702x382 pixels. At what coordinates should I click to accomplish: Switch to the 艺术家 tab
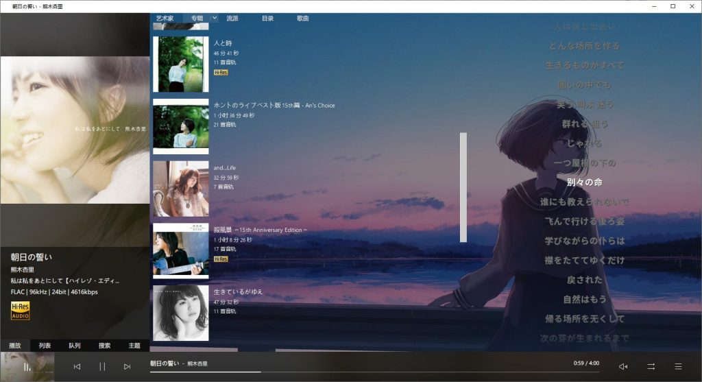point(165,19)
